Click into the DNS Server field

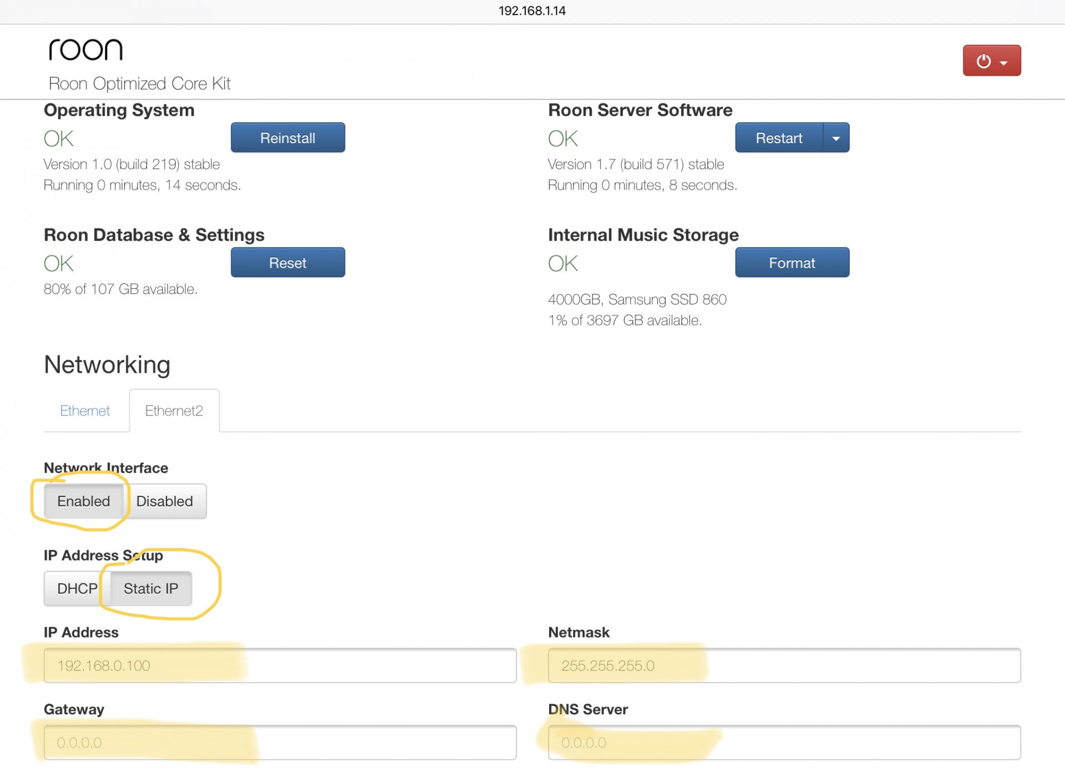tap(784, 742)
